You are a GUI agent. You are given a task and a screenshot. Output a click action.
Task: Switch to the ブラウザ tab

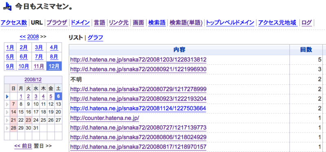57,23
